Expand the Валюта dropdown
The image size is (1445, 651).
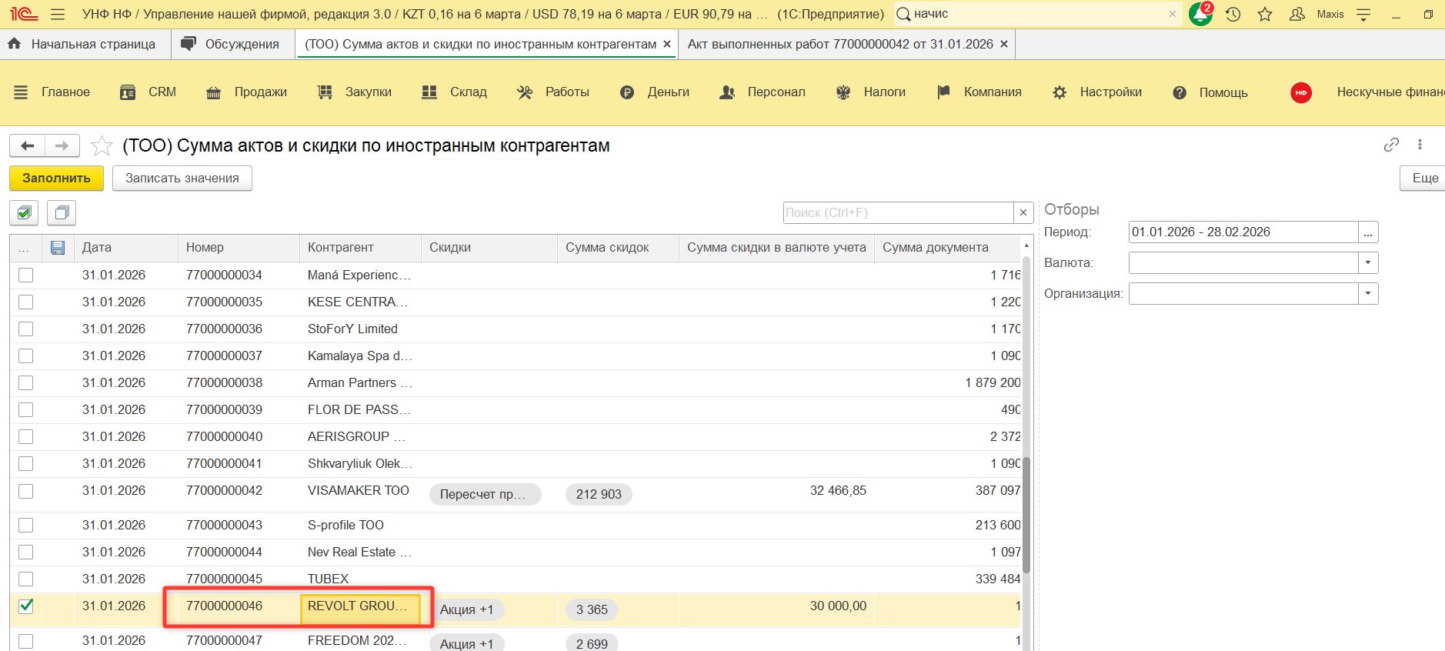[1367, 263]
